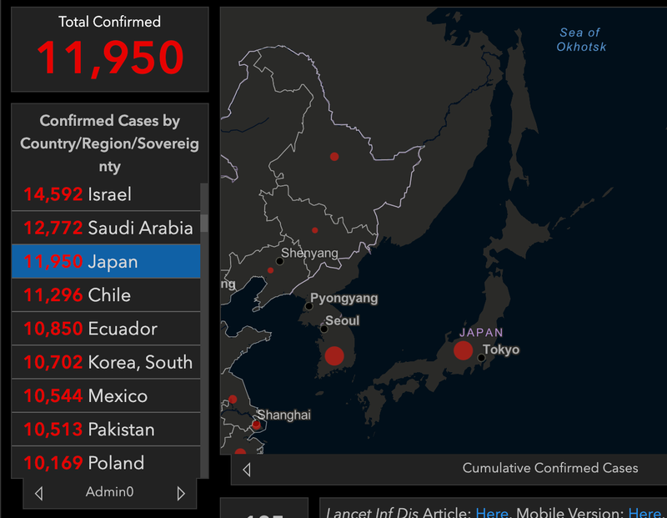Collapse the Cumulative Confirmed Cases panel

click(x=246, y=469)
